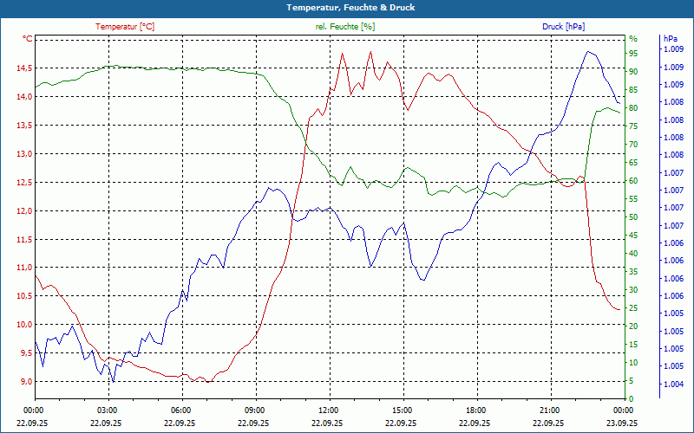Click the 40 tick on humidity axis
The image size is (694, 433).
(633, 254)
